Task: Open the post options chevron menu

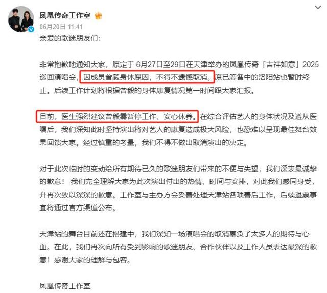Action: [x=318, y=8]
